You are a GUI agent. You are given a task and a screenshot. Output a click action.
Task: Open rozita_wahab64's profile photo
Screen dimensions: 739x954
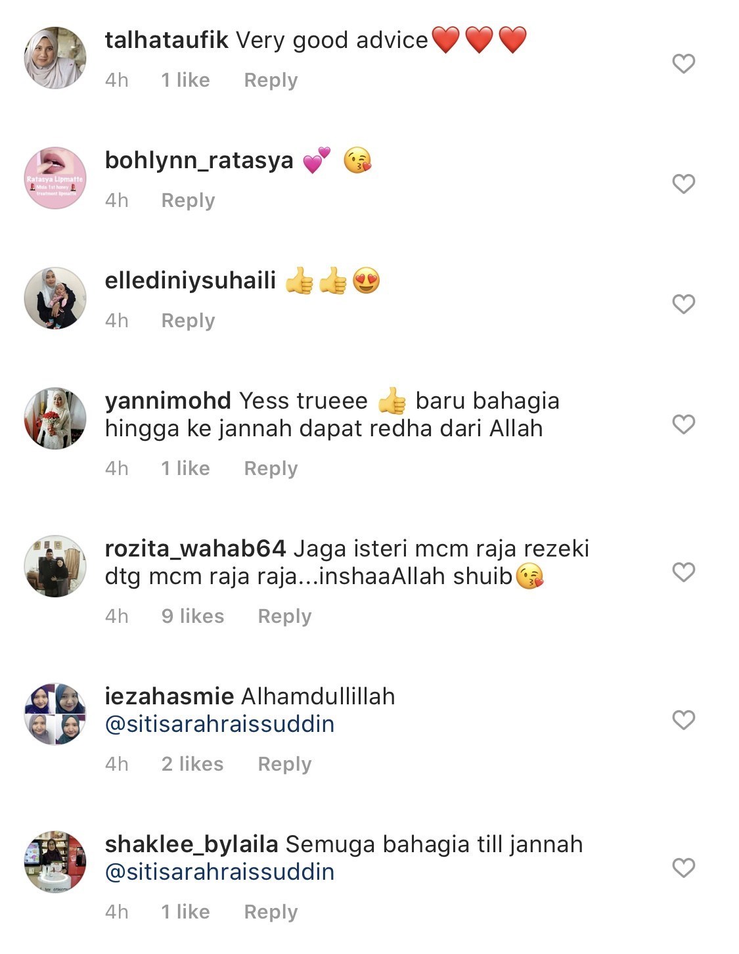pyautogui.click(x=55, y=566)
